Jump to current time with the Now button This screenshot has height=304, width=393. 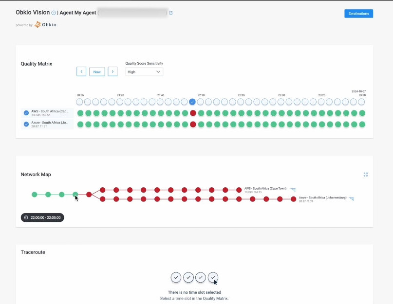coord(96,71)
